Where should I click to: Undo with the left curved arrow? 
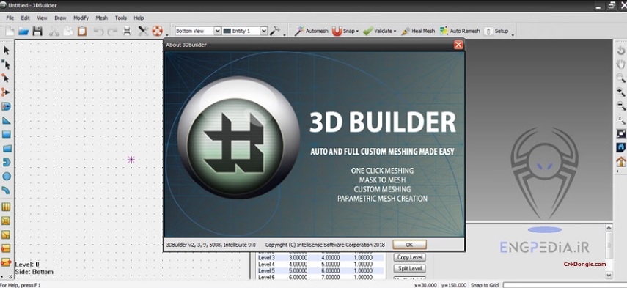[x=98, y=31]
